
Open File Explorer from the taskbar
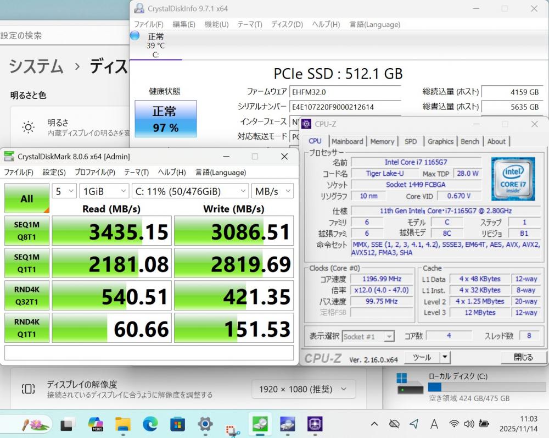coord(122,424)
